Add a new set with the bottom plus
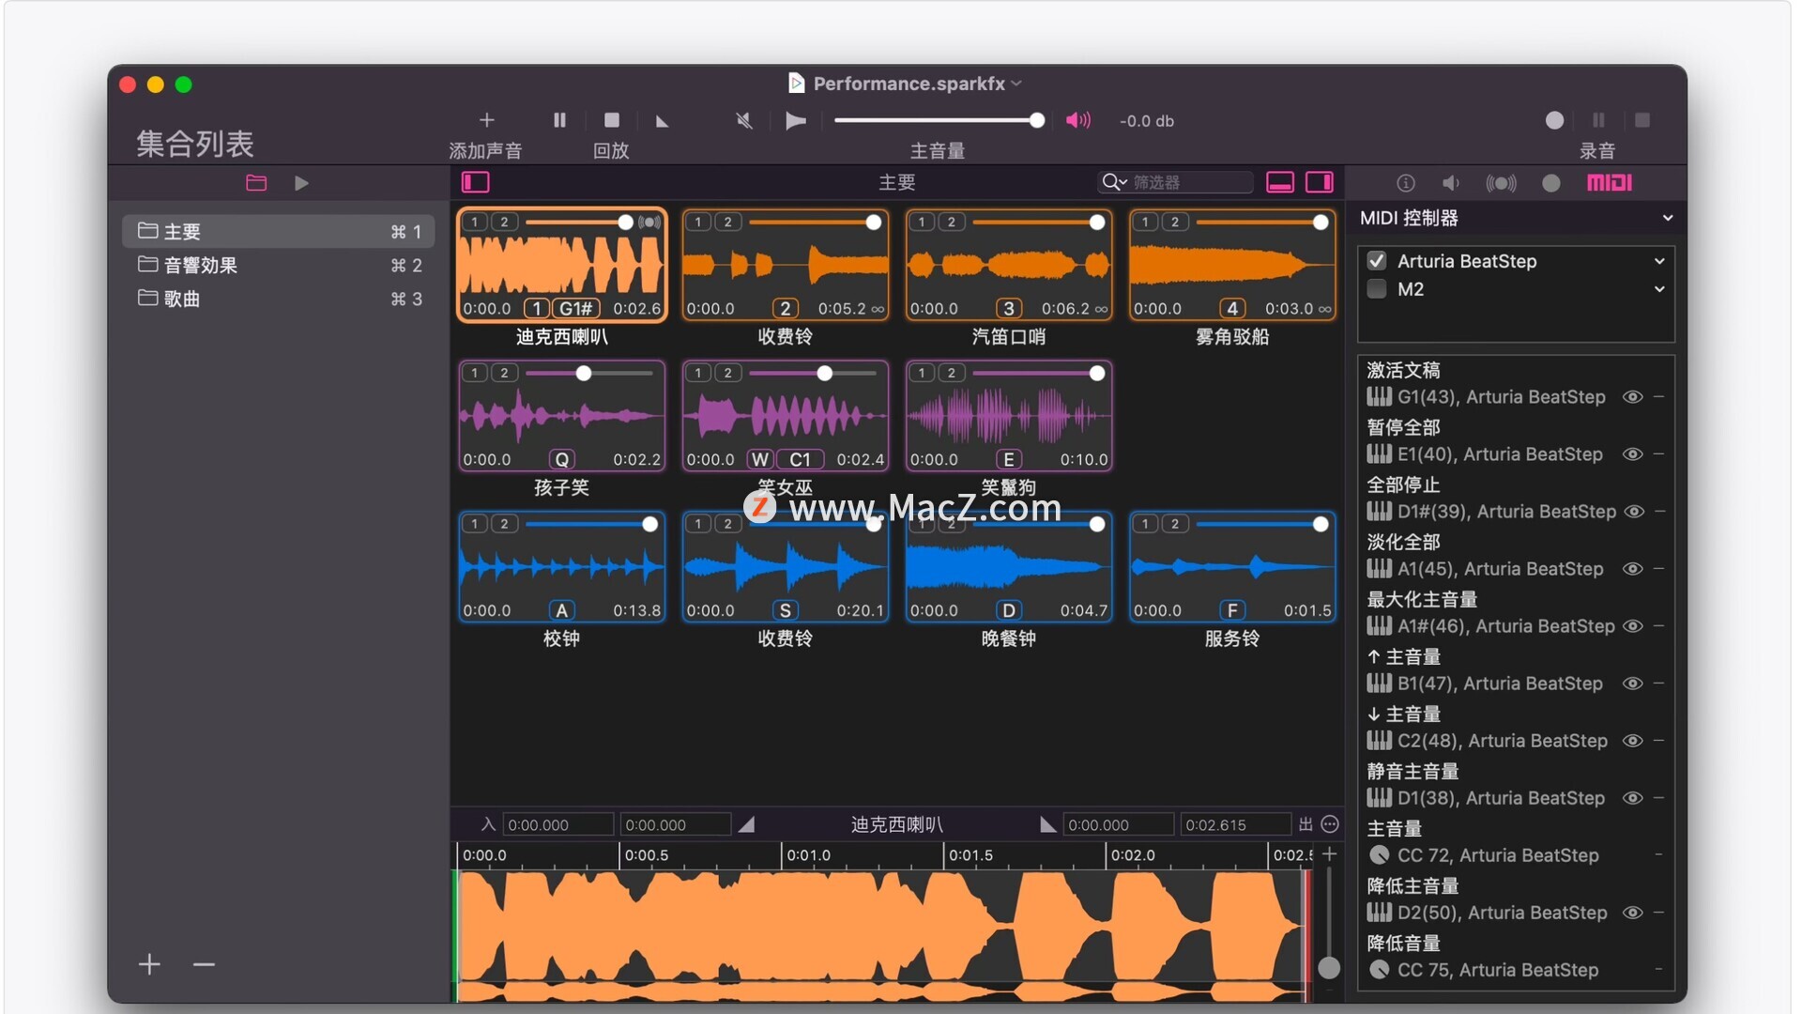1802x1014 pixels. coord(149,964)
